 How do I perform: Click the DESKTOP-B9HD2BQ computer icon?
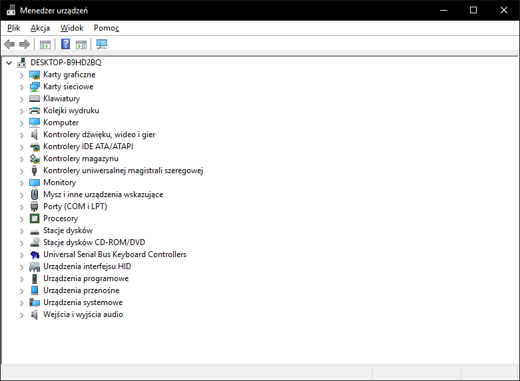point(22,63)
